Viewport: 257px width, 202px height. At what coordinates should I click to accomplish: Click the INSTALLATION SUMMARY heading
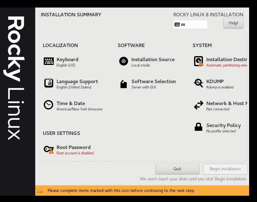coord(71,15)
